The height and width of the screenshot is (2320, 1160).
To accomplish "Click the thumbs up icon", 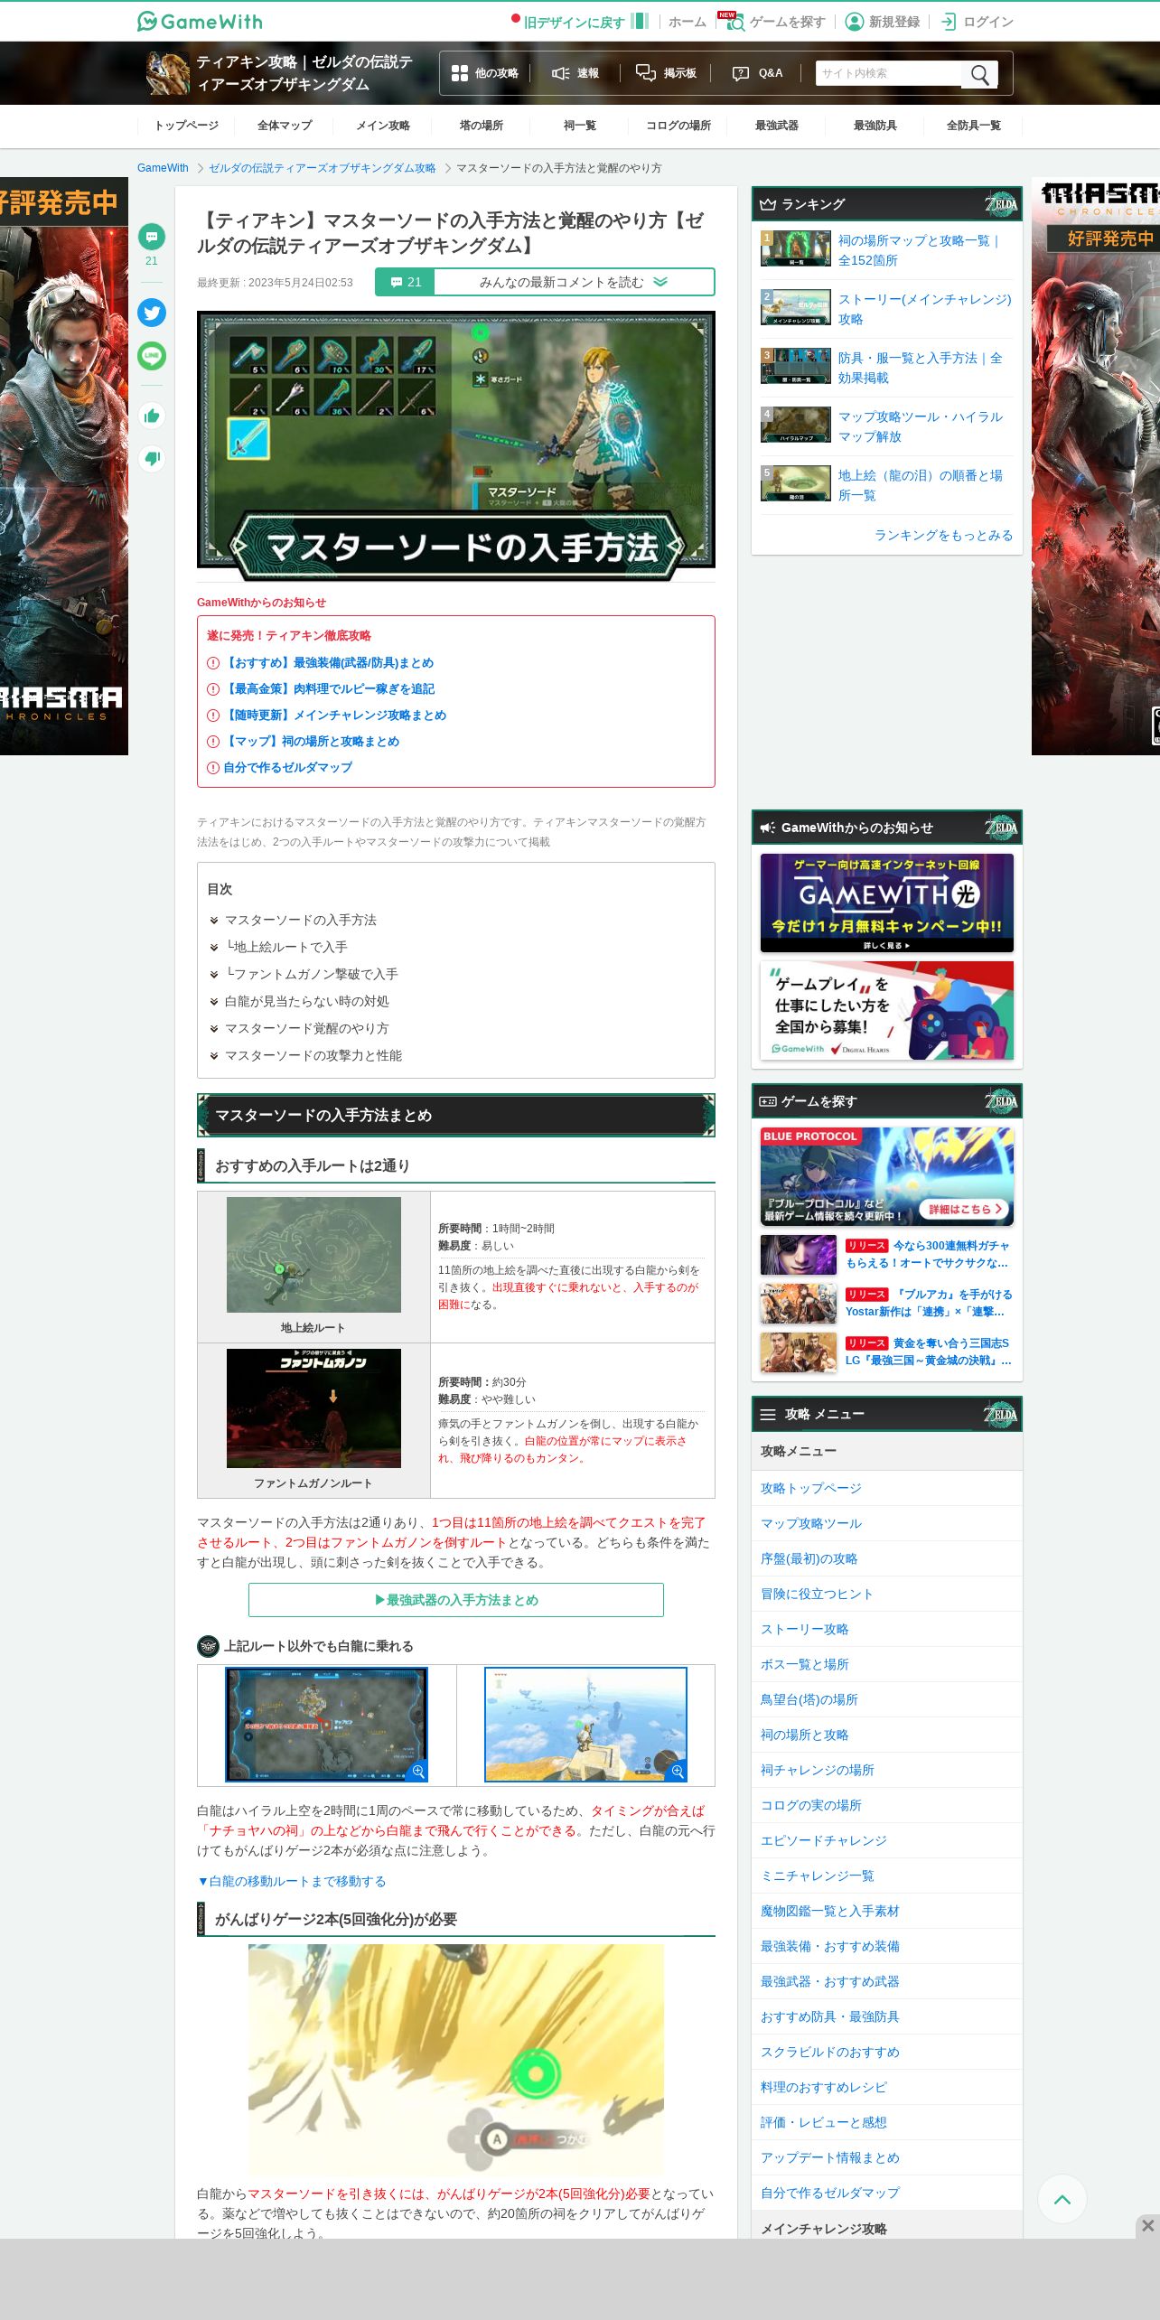I will point(152,416).
